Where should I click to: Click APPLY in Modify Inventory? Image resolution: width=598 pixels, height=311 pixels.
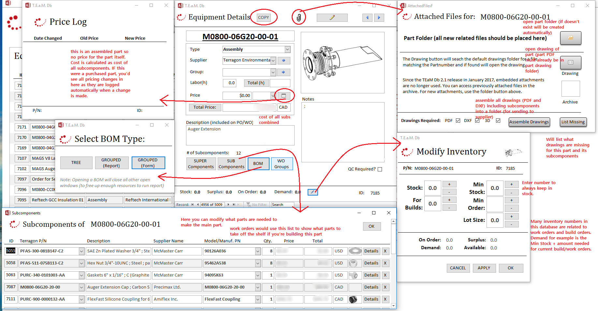point(484,268)
